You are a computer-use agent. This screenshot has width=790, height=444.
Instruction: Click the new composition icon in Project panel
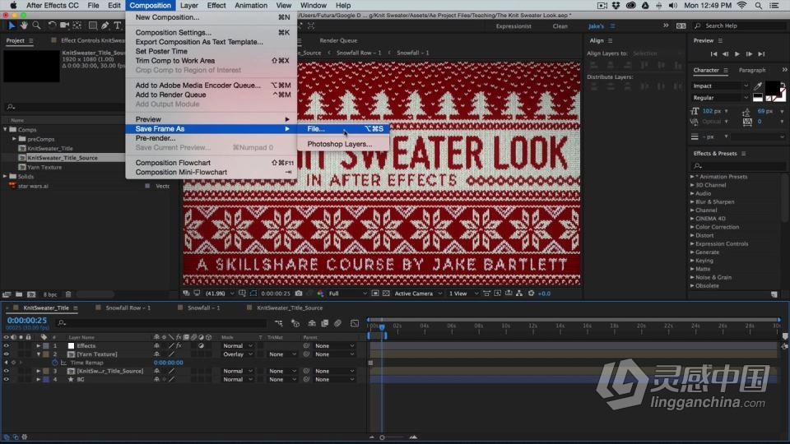click(x=31, y=294)
